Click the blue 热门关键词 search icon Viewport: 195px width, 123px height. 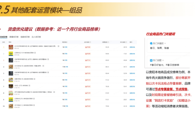151,43
